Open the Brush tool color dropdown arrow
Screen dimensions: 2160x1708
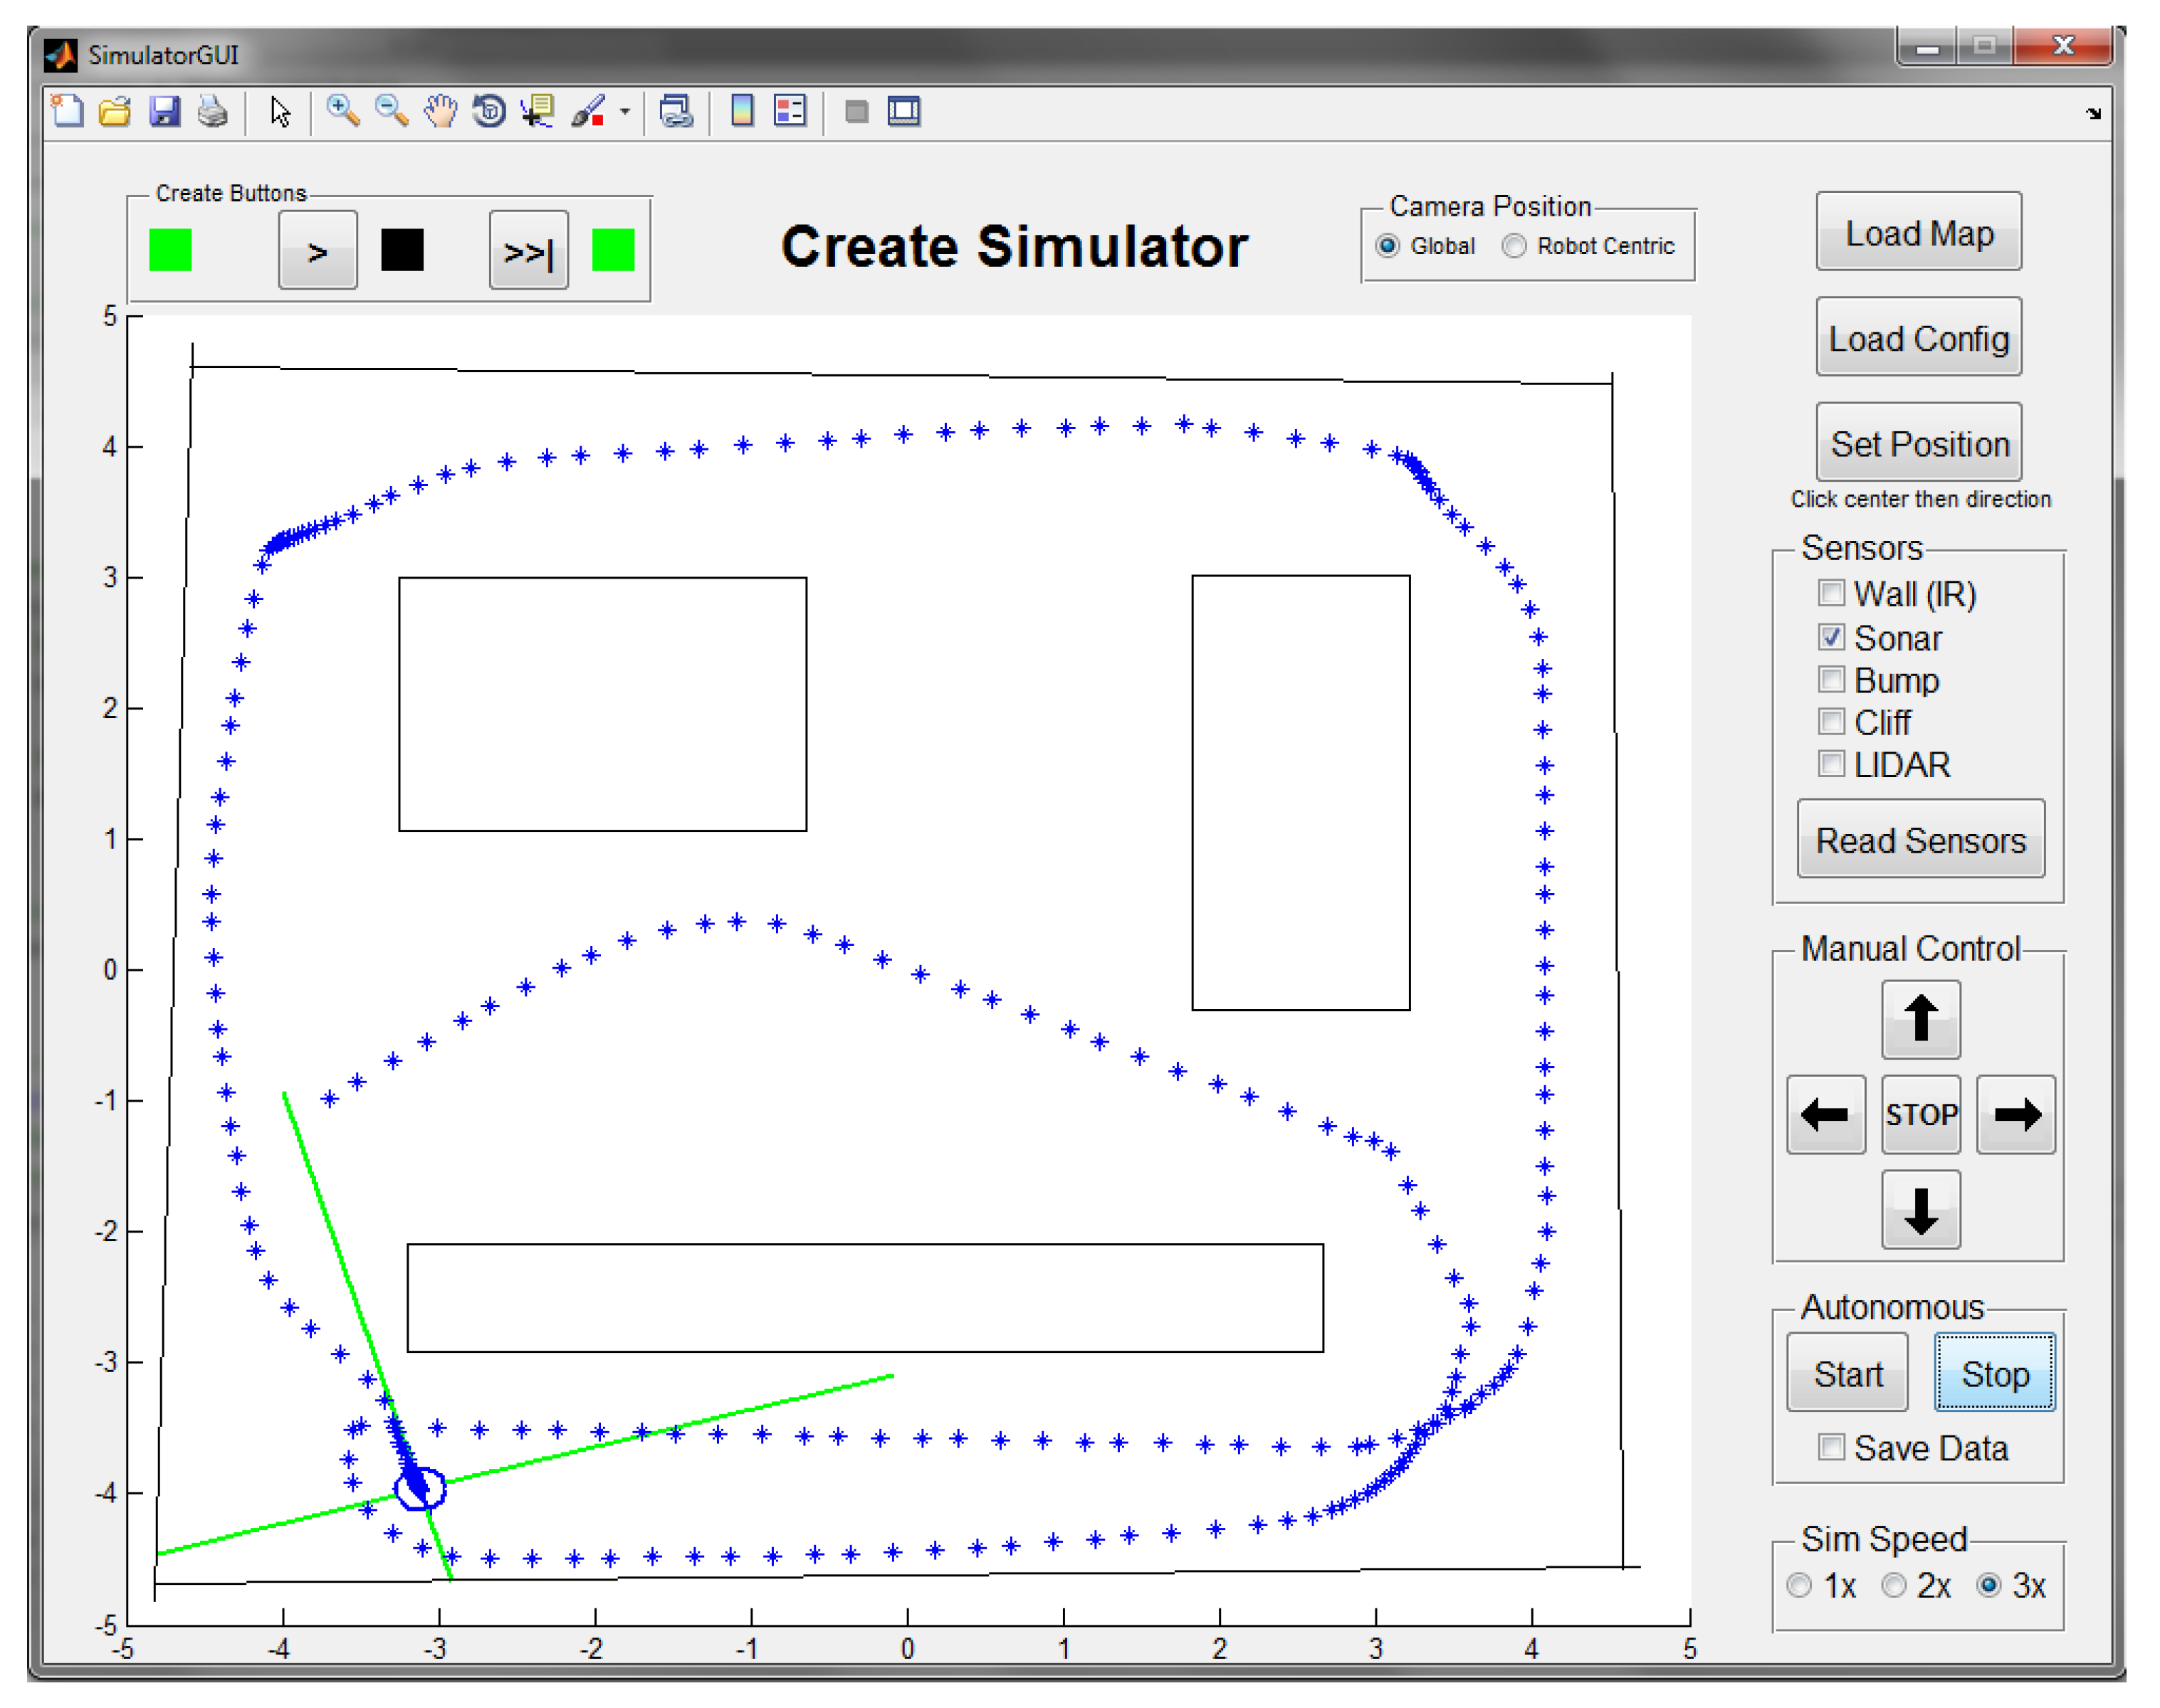click(x=624, y=112)
